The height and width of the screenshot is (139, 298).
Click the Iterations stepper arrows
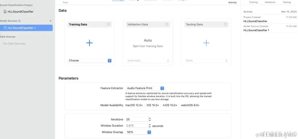tap(150, 119)
